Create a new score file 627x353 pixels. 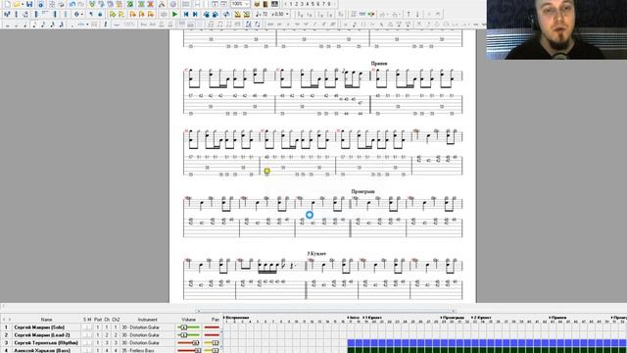tap(7, 4)
